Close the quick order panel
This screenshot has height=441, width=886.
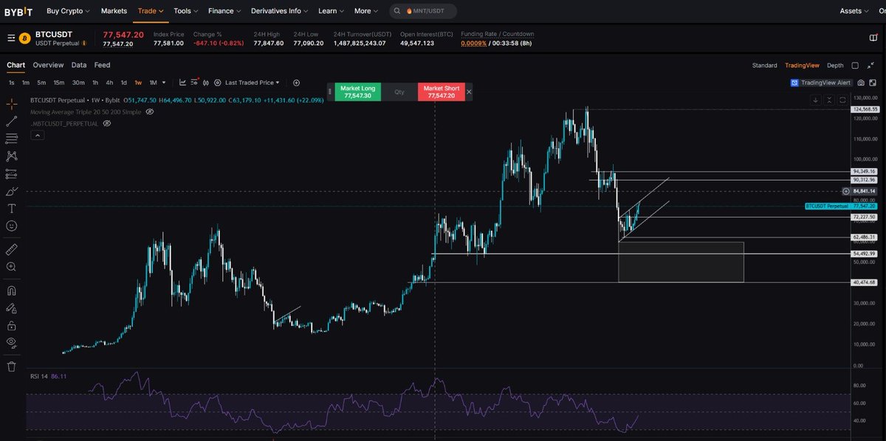click(x=469, y=92)
